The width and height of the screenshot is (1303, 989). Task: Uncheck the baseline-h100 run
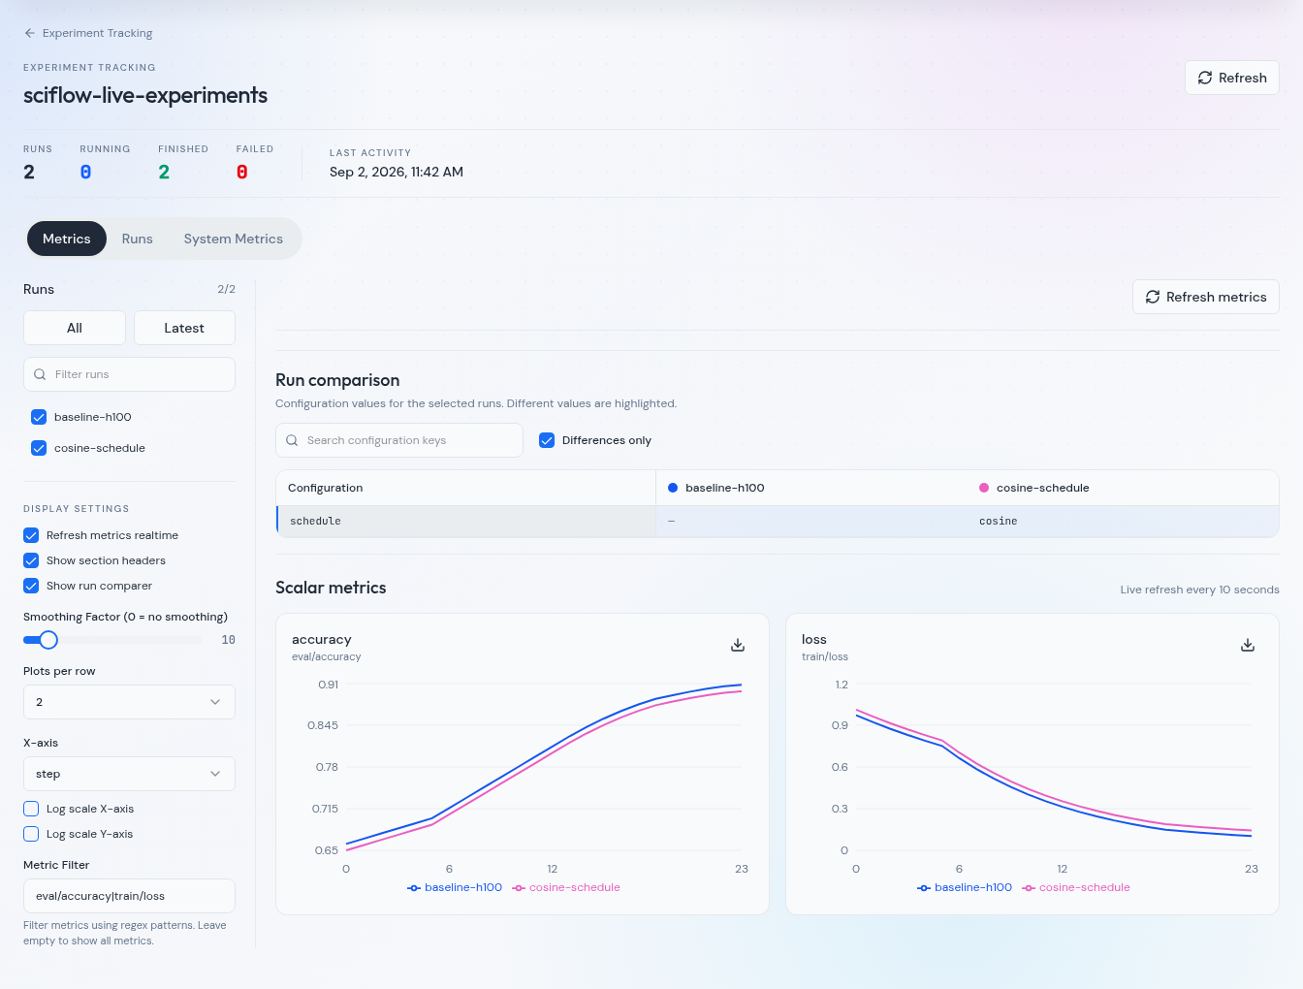39,417
